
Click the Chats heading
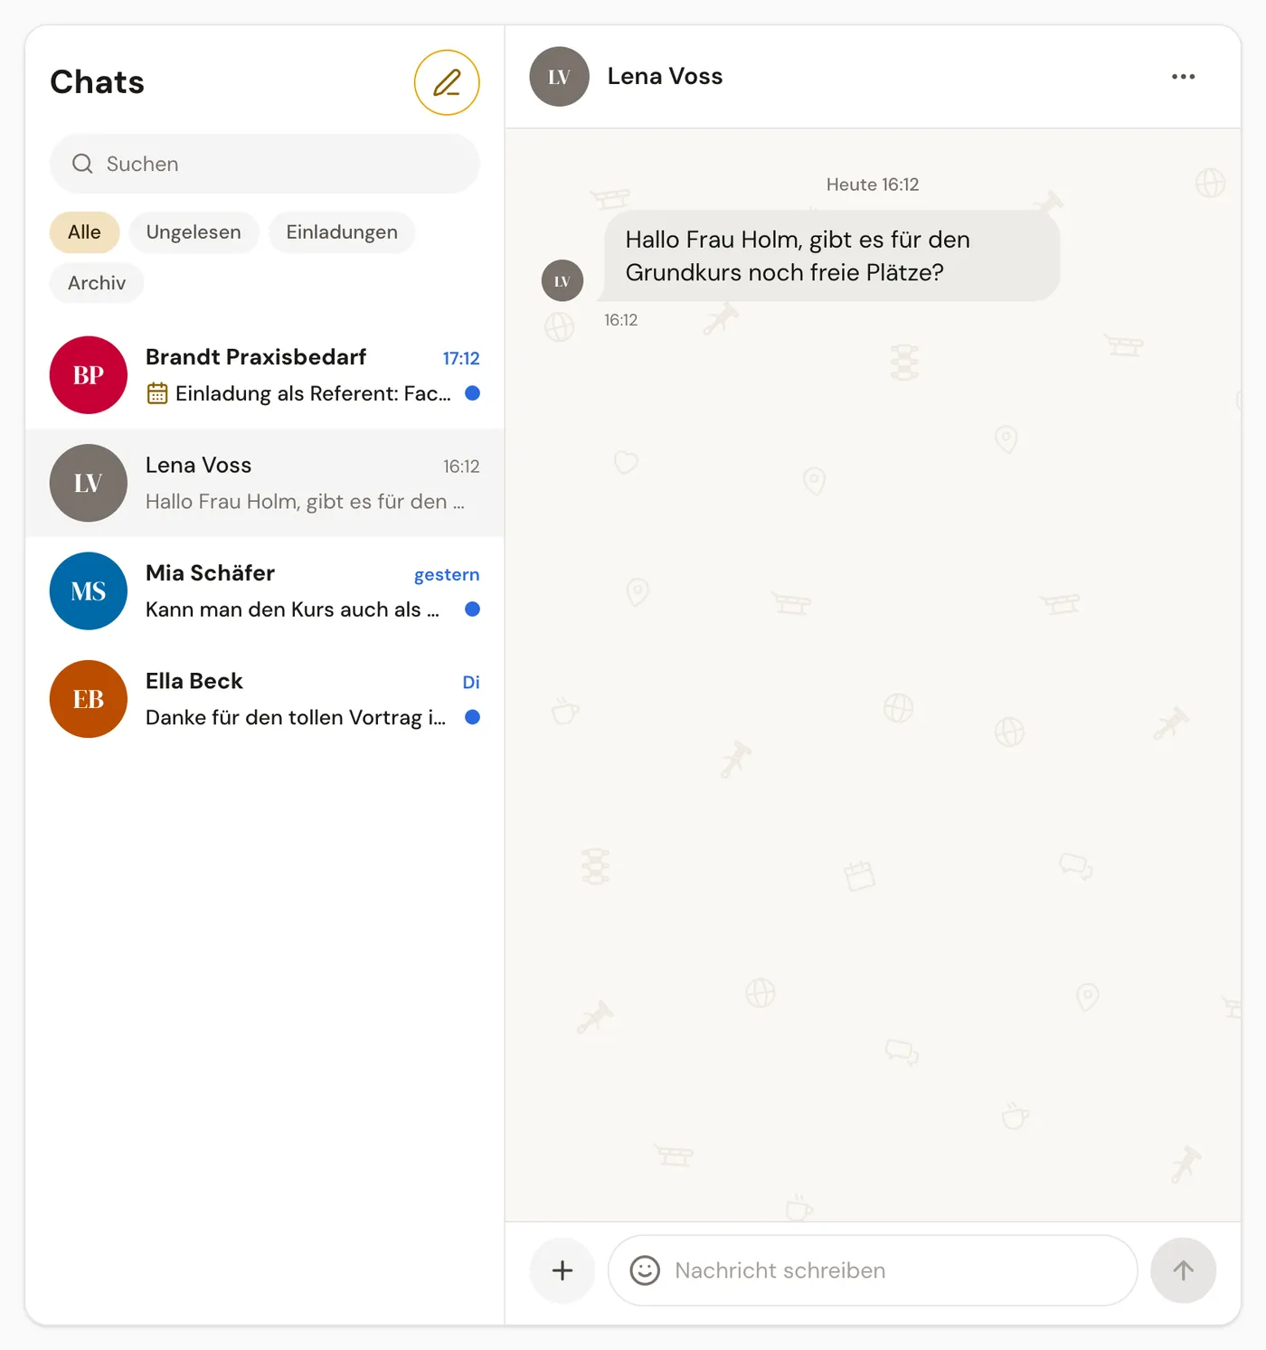[98, 82]
